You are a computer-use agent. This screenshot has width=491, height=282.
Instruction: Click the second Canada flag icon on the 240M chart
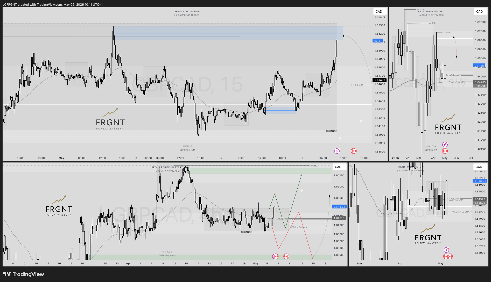(x=286, y=256)
